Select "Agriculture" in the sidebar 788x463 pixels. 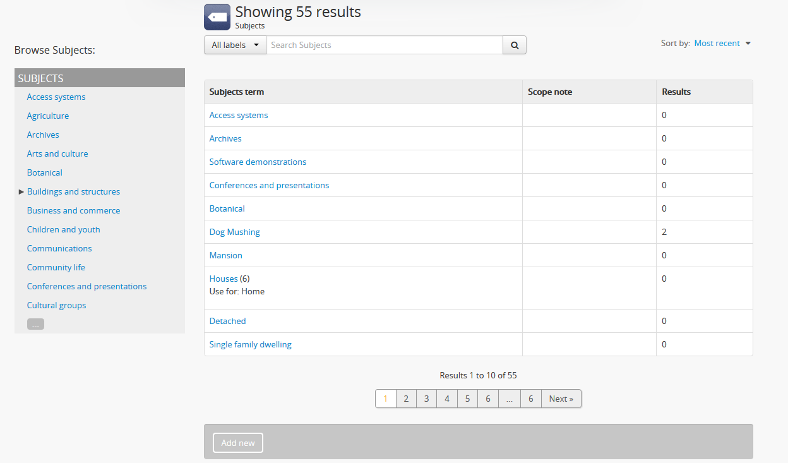point(48,116)
